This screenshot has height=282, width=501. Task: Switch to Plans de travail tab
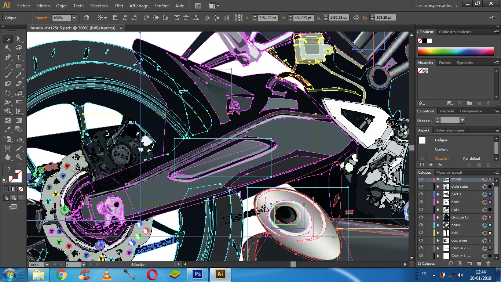(449, 173)
